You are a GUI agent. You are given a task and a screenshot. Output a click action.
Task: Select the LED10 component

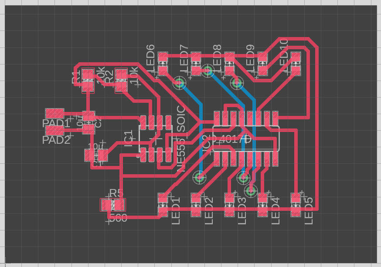click(296, 63)
